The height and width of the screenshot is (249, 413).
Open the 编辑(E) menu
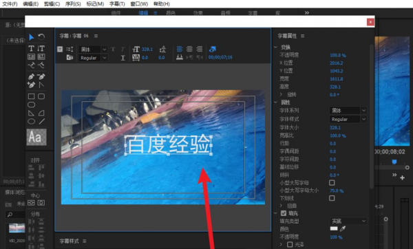(x=30, y=4)
